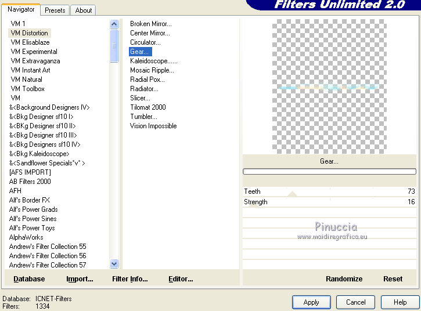Select Alf's Power Toys category
This screenshot has width=421, height=311.
pyautogui.click(x=32, y=228)
